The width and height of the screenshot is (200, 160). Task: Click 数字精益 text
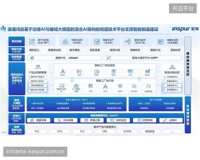[75, 50]
